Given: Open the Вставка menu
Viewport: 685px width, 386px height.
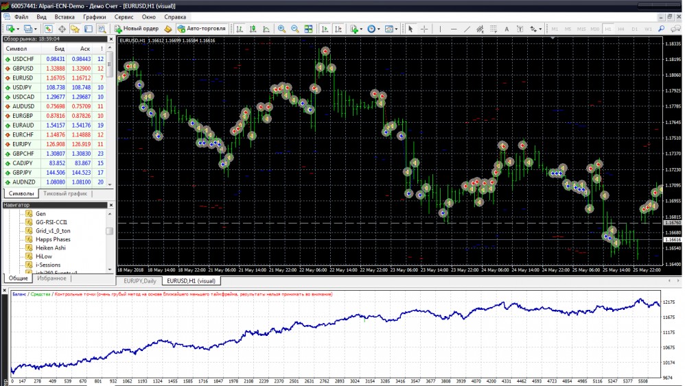Looking at the screenshot, I should click(65, 17).
